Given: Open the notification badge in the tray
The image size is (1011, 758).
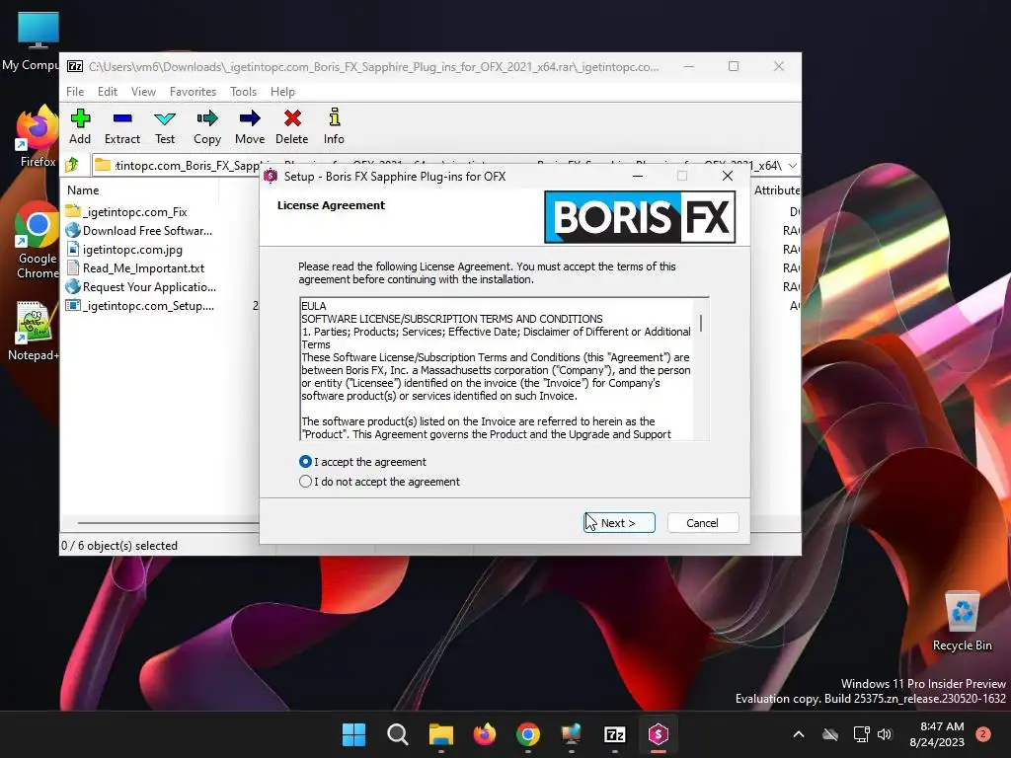Looking at the screenshot, I should click(982, 734).
